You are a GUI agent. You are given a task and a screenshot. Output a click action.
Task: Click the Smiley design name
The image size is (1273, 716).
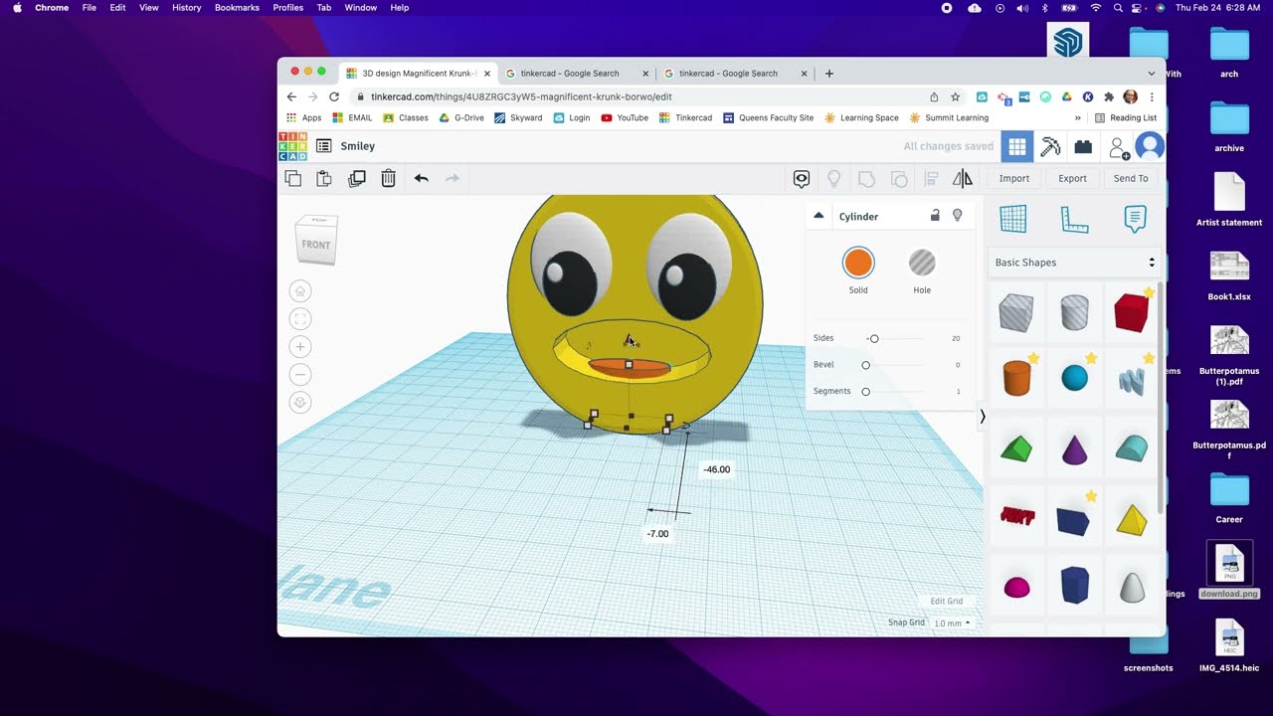(x=358, y=146)
